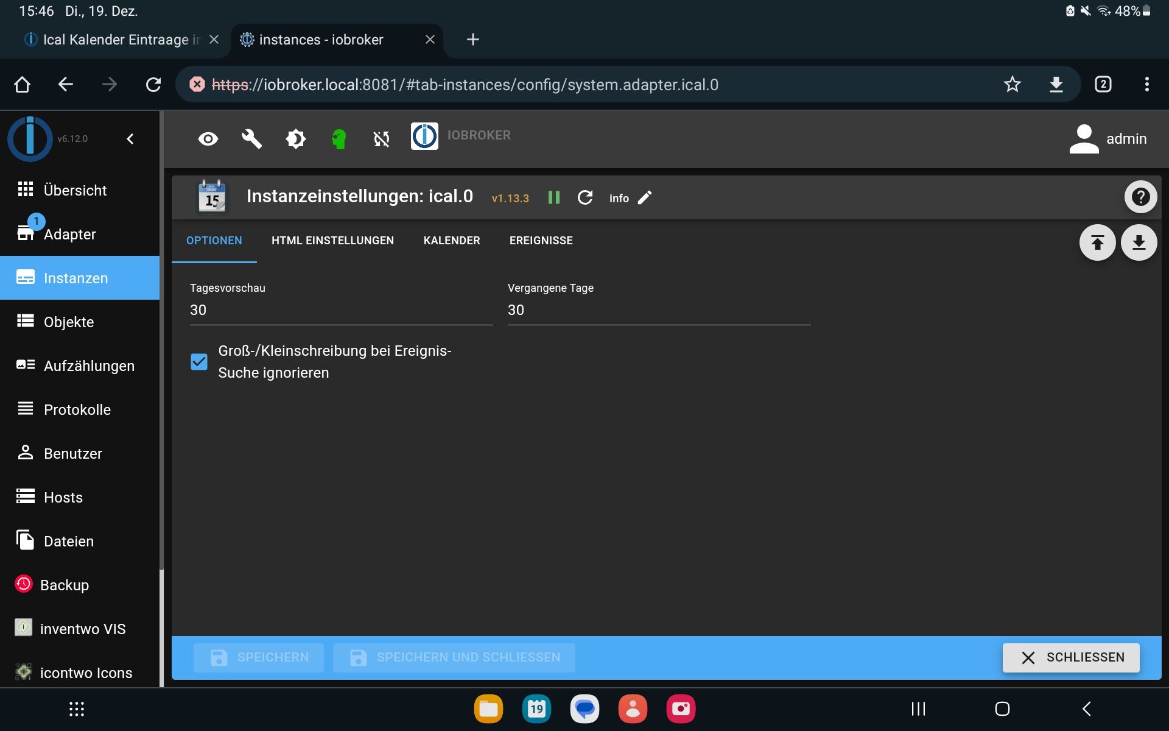Image resolution: width=1169 pixels, height=731 pixels.
Task: Uncheck Groß-/Kleinschreibung ignorieren checkbox
Action: point(199,362)
